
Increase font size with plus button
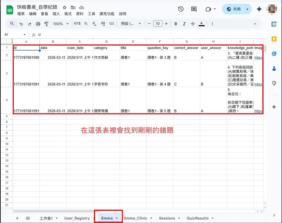[166, 24]
